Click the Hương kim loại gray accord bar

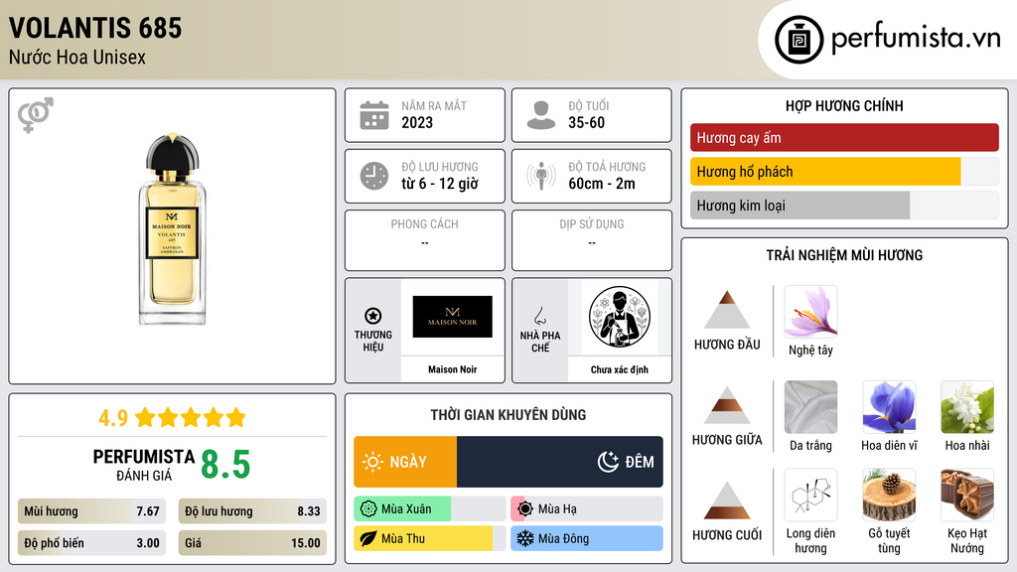[x=844, y=206]
